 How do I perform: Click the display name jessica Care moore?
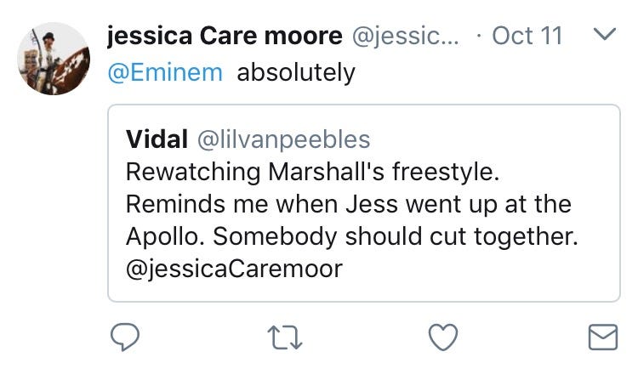(x=223, y=36)
